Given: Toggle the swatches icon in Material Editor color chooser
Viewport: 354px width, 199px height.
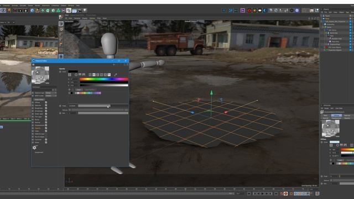Looking at the screenshot, I should (x=110, y=75).
